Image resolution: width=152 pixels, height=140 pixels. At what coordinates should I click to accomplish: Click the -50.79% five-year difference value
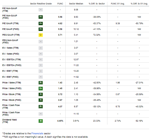(139, 23)
